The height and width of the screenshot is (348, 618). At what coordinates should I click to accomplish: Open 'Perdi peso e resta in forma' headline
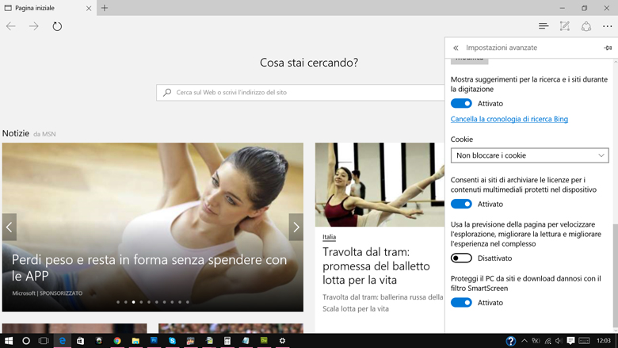point(149,268)
